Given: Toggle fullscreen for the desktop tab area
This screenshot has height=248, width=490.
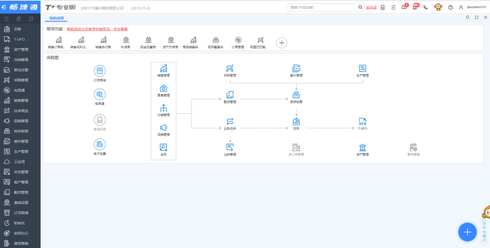Looking at the screenshot, I should tap(476, 18).
